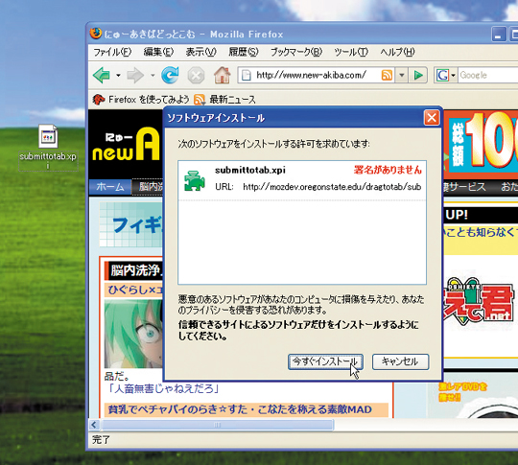Click the ホーム tab on the webpage
518x465 pixels.
coord(110,187)
